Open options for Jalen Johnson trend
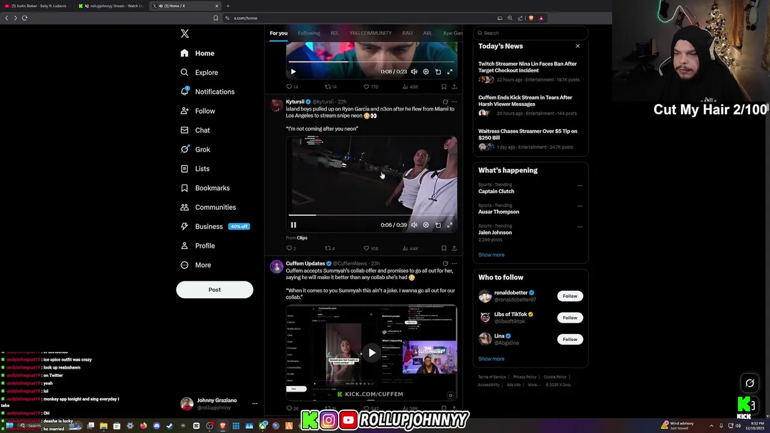 point(580,227)
